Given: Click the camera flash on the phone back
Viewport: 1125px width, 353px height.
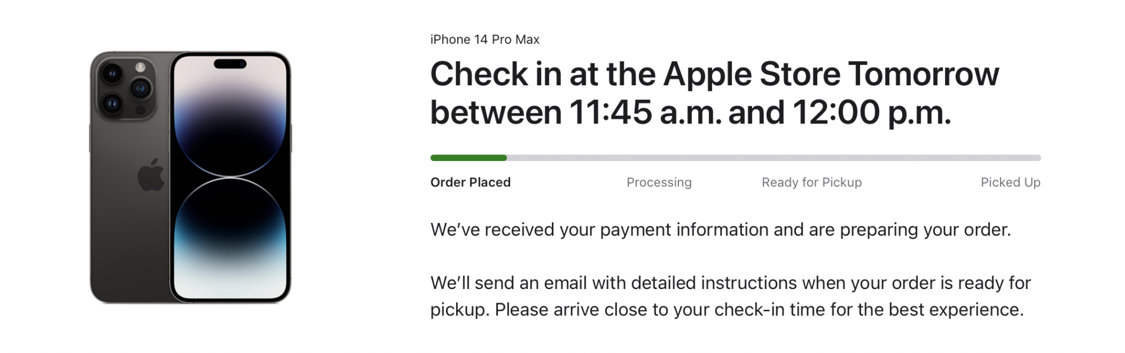Looking at the screenshot, I should [140, 67].
